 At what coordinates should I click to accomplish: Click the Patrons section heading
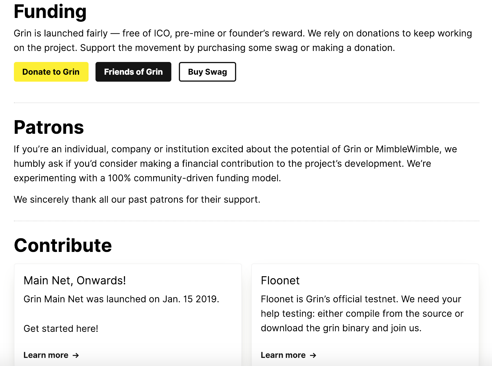(49, 127)
